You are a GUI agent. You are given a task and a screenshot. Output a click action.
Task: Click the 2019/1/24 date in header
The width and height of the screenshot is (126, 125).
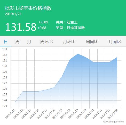click(x=13, y=14)
